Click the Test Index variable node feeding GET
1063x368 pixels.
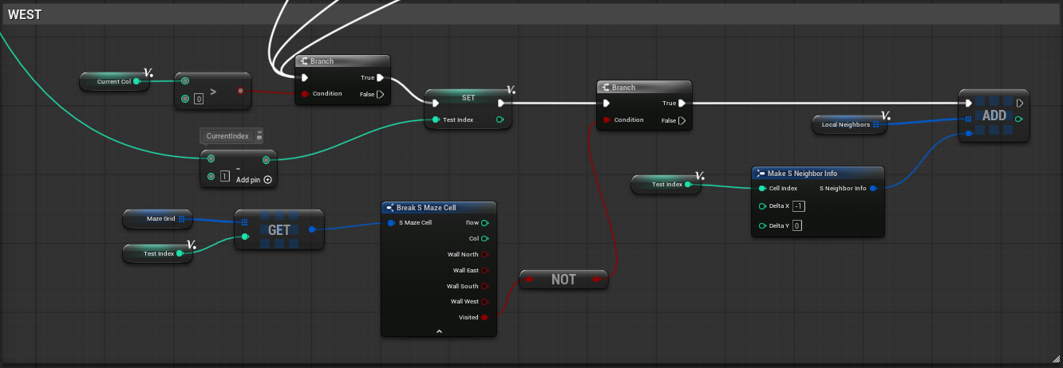click(159, 254)
